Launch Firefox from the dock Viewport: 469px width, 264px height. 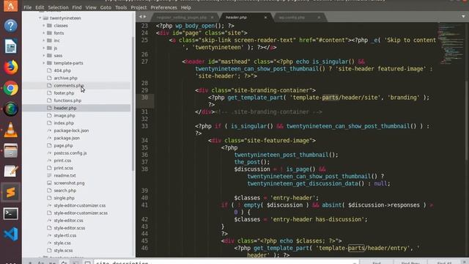pyautogui.click(x=10, y=67)
